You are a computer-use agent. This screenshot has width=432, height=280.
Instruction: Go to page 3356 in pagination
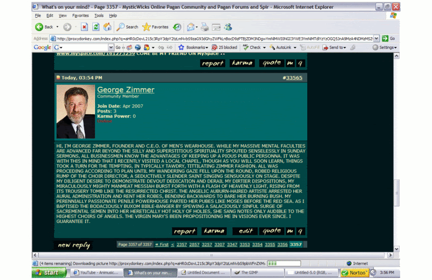[282, 244]
